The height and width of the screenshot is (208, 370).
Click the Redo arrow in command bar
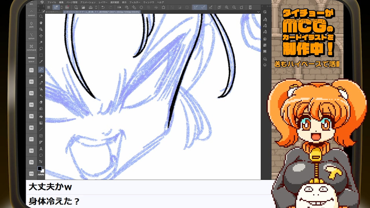coord(110,7)
